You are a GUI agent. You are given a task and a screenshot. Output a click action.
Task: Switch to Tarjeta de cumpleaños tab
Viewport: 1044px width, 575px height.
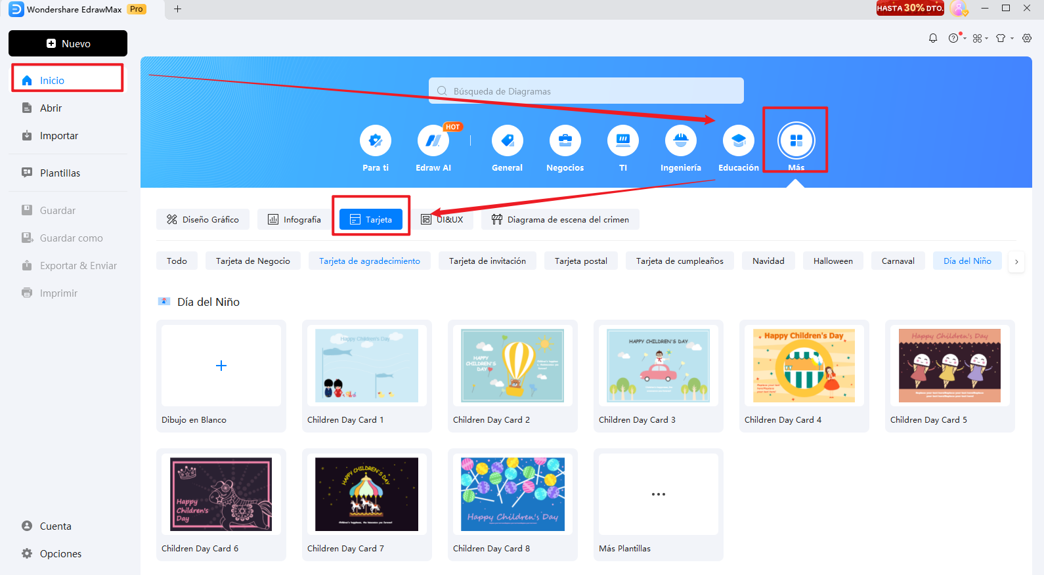pyautogui.click(x=680, y=261)
